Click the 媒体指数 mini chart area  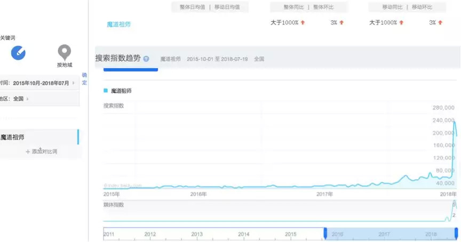pos(277,212)
